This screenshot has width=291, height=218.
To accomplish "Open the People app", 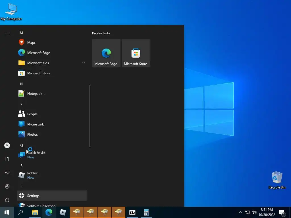I will click(x=52, y=114).
